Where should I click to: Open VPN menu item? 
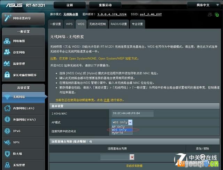point(23,142)
